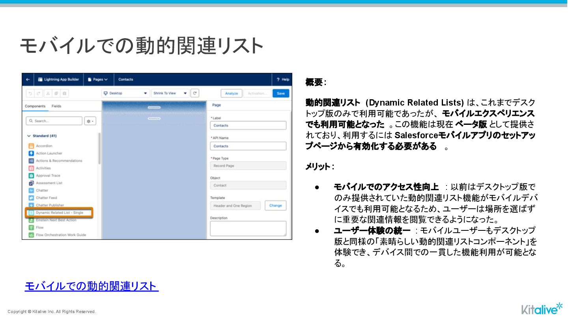Click the cut scissors icon
This screenshot has height=319, width=568.
48,93
